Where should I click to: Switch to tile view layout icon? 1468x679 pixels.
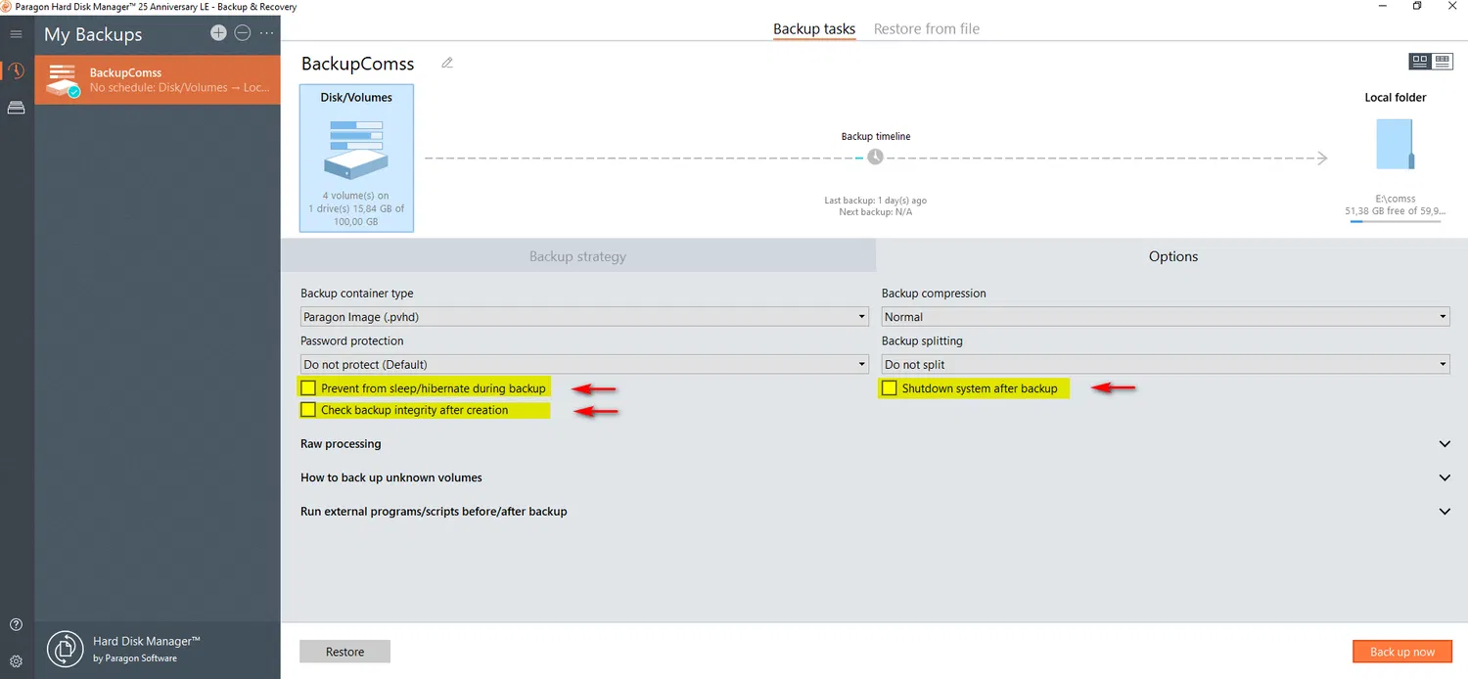pos(1419,61)
